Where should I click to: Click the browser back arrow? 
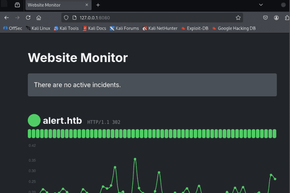pos(7,18)
